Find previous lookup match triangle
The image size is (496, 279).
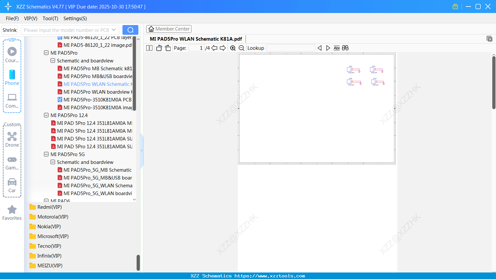(x=319, y=48)
